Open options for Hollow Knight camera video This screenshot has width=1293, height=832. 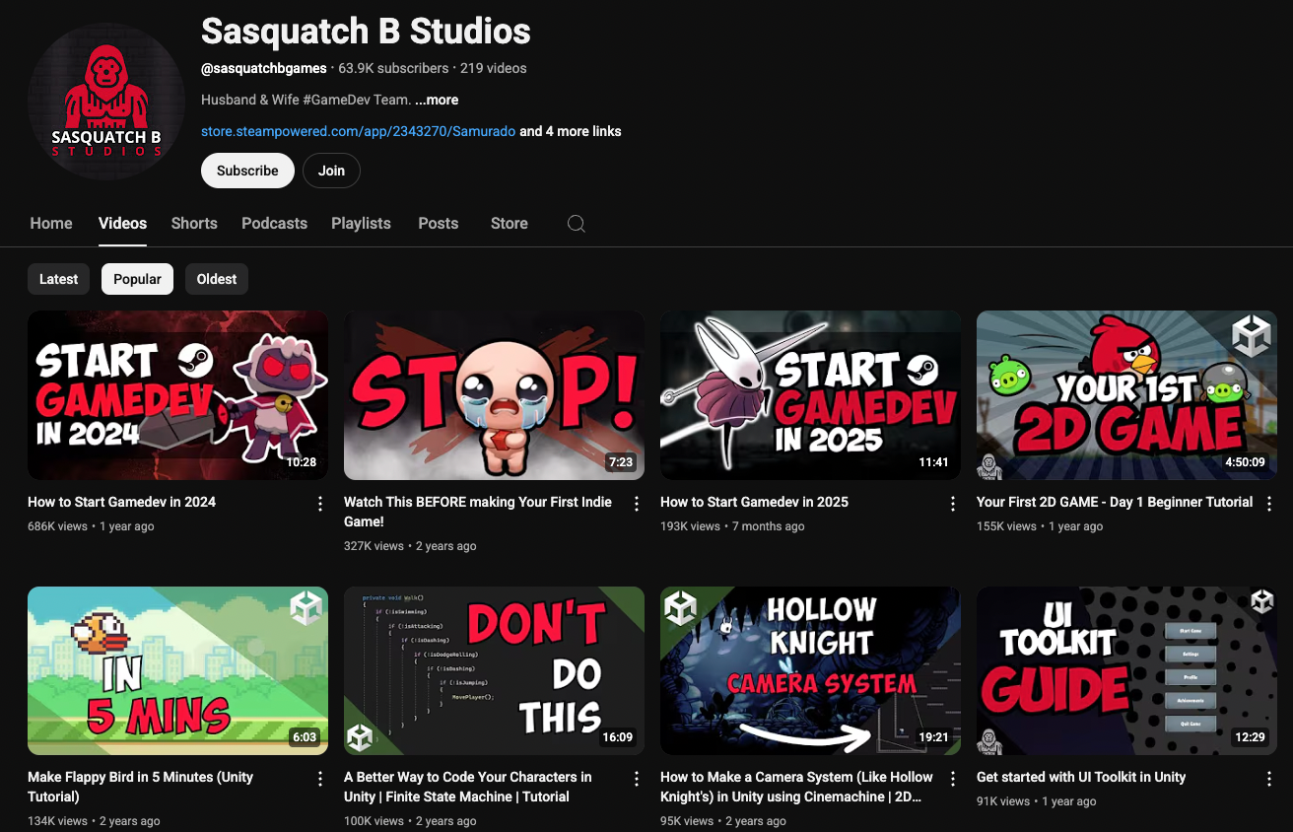pos(953,779)
